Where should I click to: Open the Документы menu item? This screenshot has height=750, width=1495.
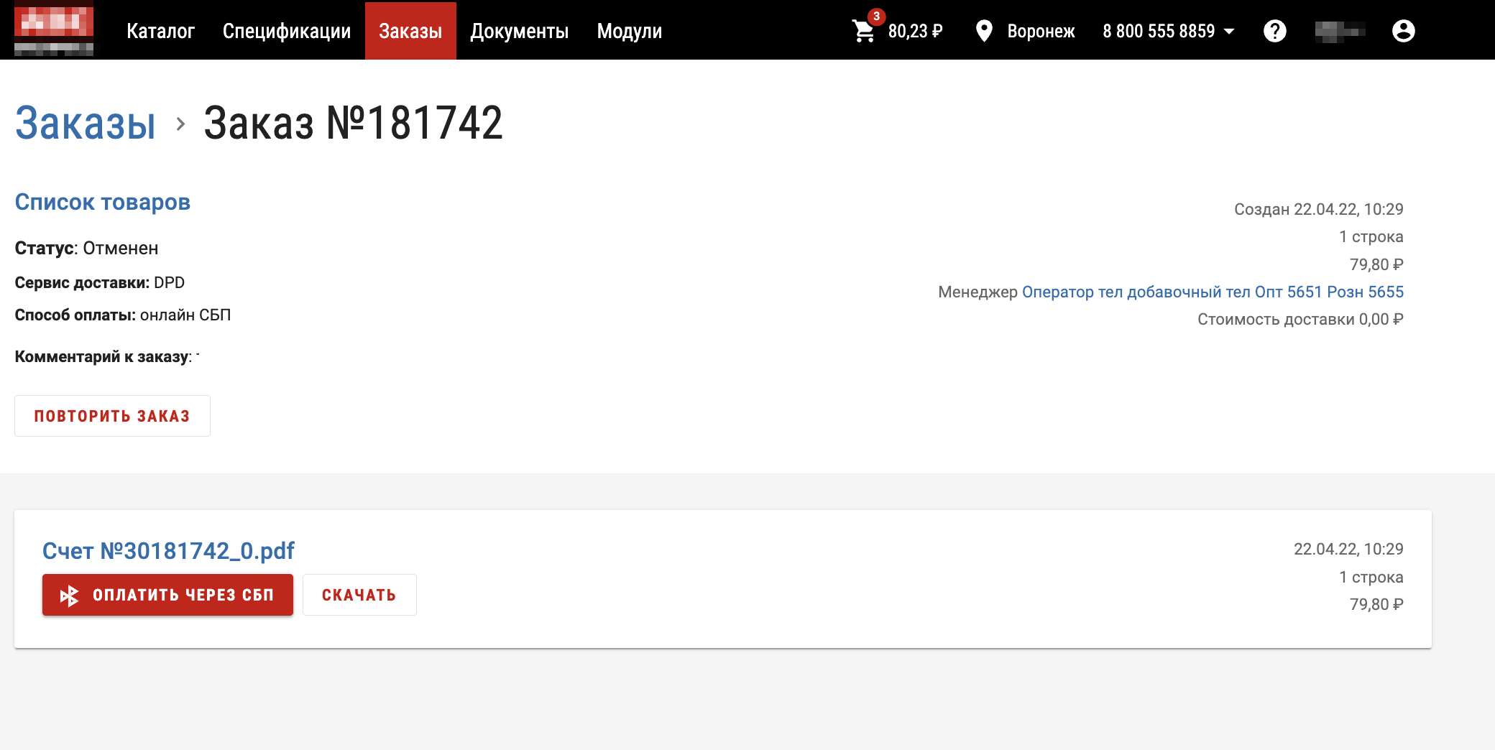[x=520, y=31]
